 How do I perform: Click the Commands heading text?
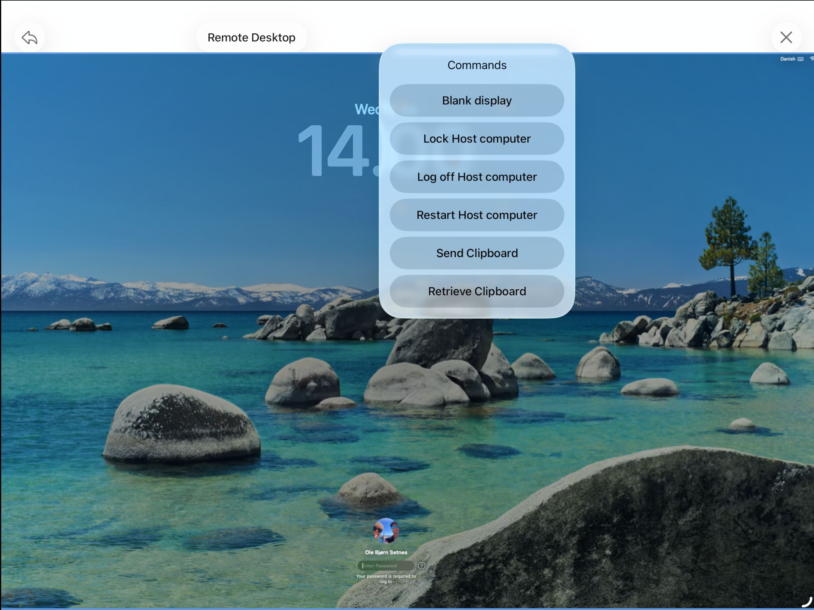477,65
